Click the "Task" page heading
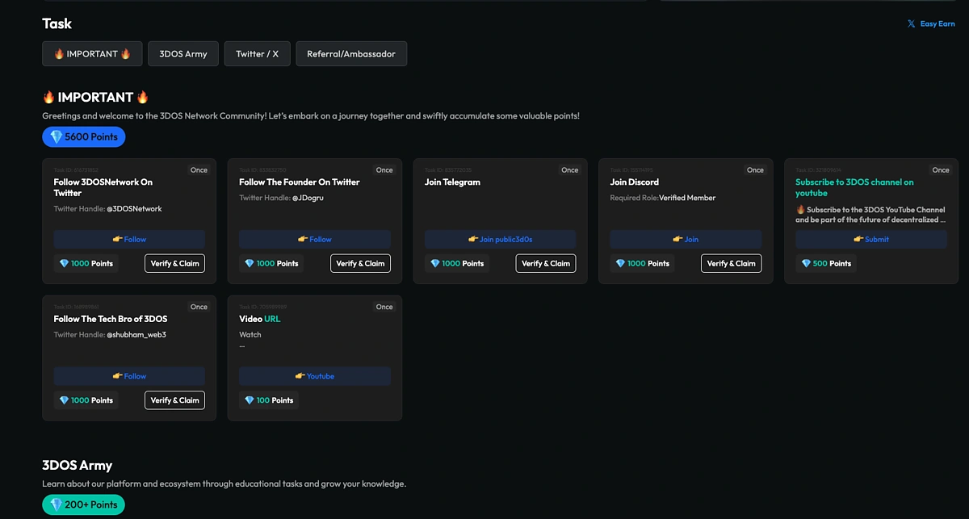Screen dimensions: 969x519 pyautogui.click(x=57, y=24)
